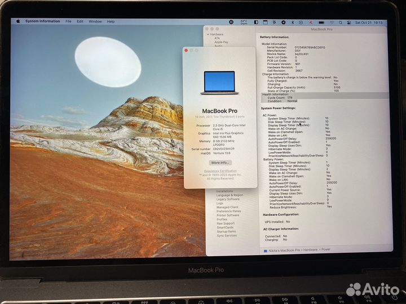The height and width of the screenshot is (304, 406).
Task: Click the serial number C02V5VZ5HV29 value
Action: click(223, 149)
